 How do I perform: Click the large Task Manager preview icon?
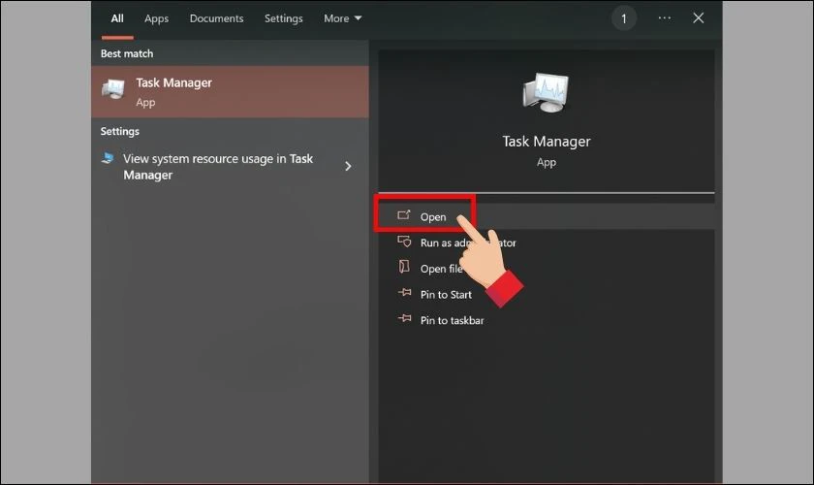coord(547,93)
